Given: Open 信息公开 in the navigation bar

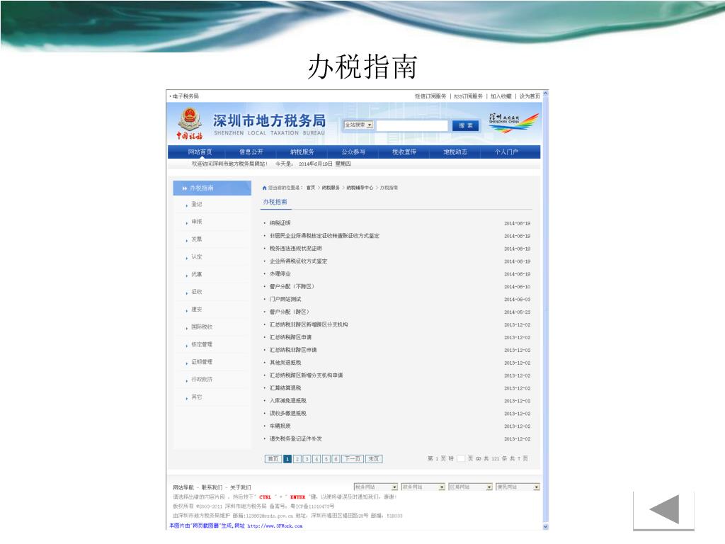Looking at the screenshot, I should tap(251, 152).
